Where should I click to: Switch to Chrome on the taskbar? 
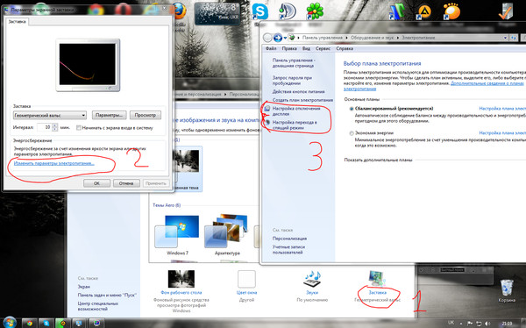[29, 323]
